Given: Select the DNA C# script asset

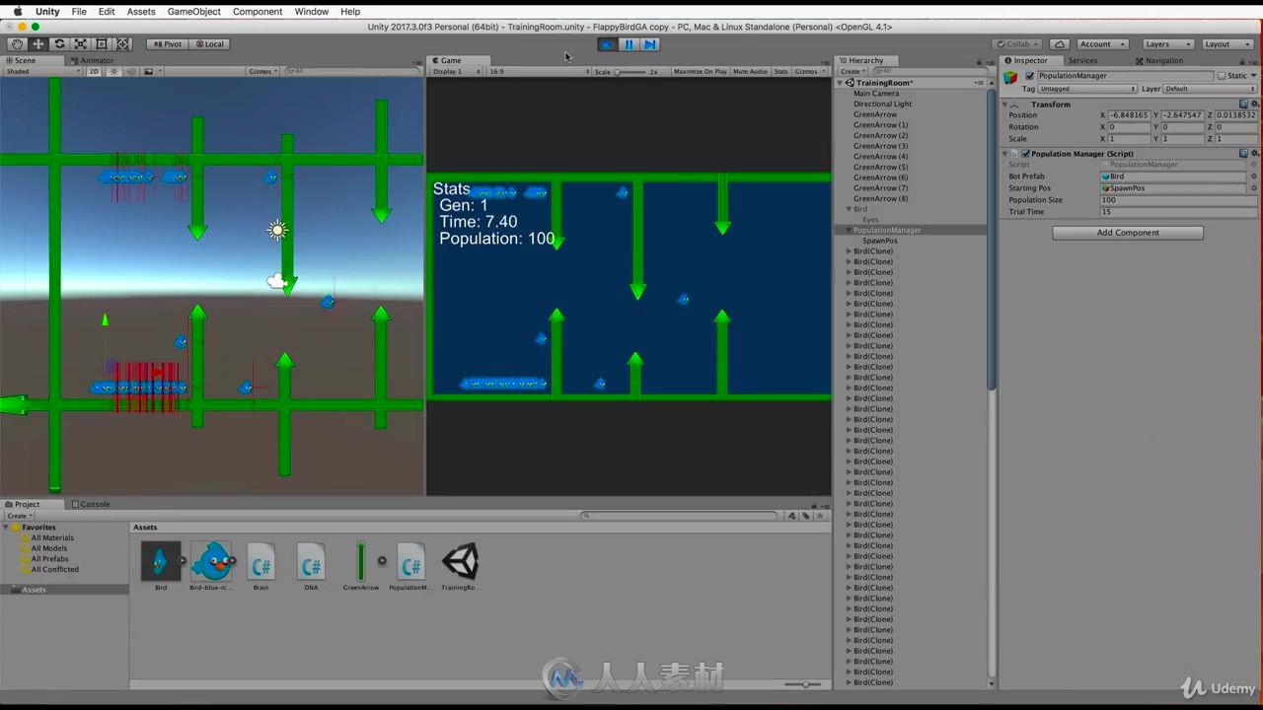Looking at the screenshot, I should [x=311, y=565].
